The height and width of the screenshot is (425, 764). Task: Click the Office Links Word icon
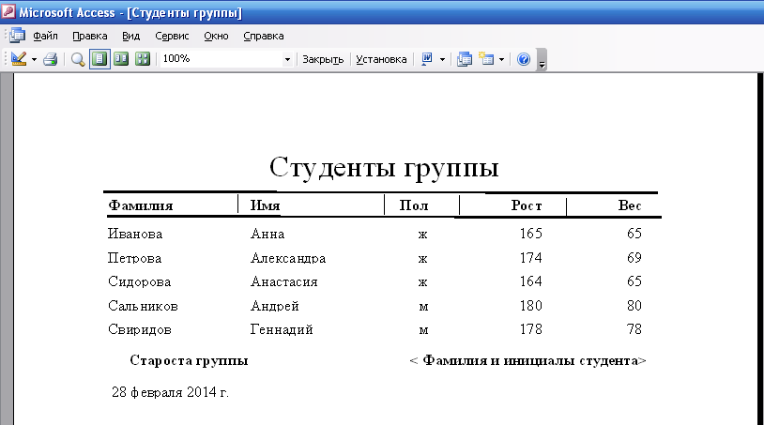coord(427,59)
